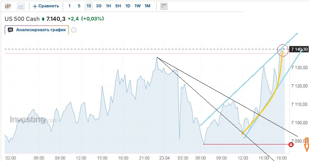Click the green up arrow next to price
The height and width of the screenshot is (161, 309).
coord(43,18)
